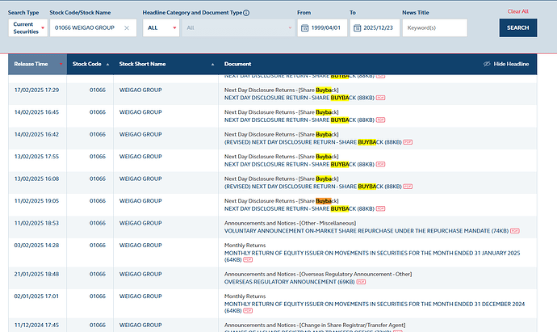The width and height of the screenshot is (557, 332).
Task: Click stock code 01066 in 21/01/2025 row
Action: [x=98, y=274]
